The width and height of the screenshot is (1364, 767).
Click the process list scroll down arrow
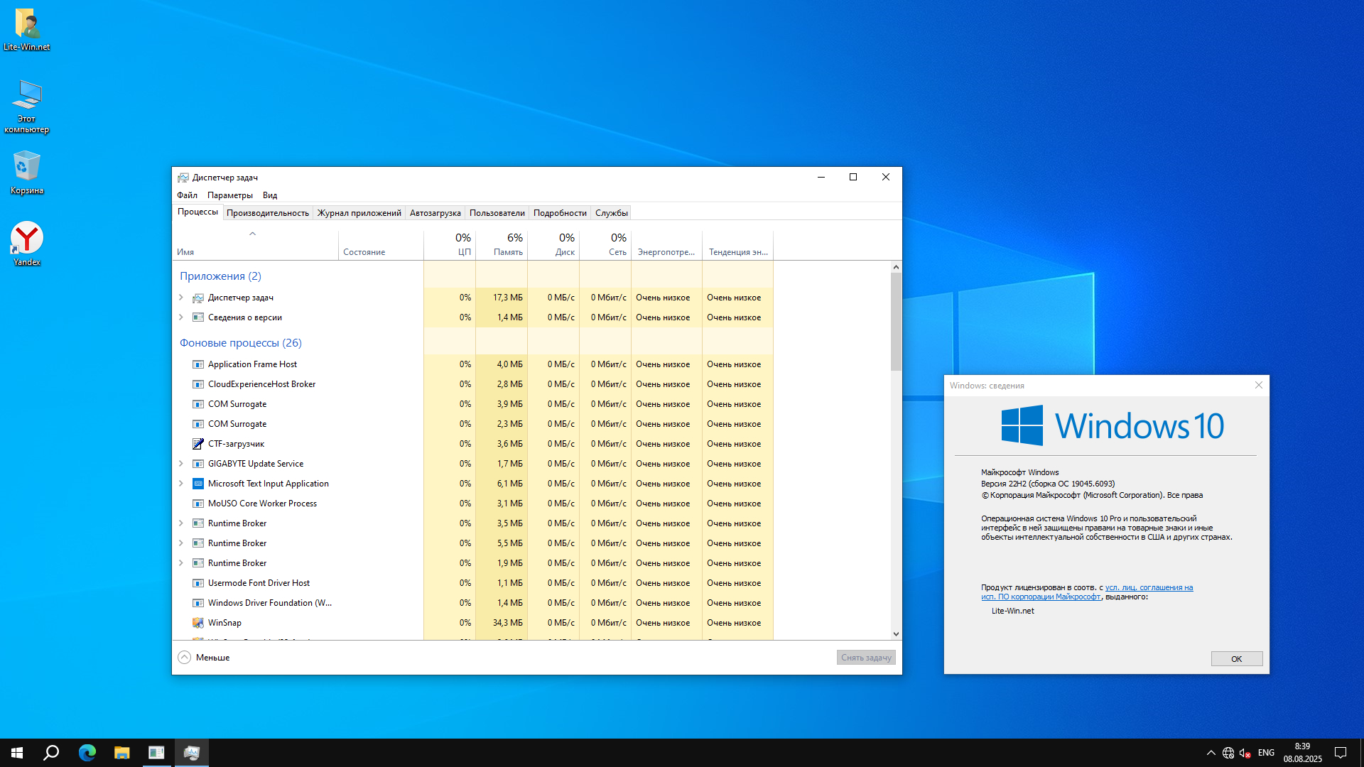point(896,634)
